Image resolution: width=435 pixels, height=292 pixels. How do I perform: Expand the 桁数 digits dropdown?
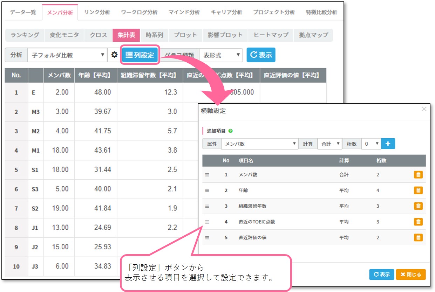point(371,144)
